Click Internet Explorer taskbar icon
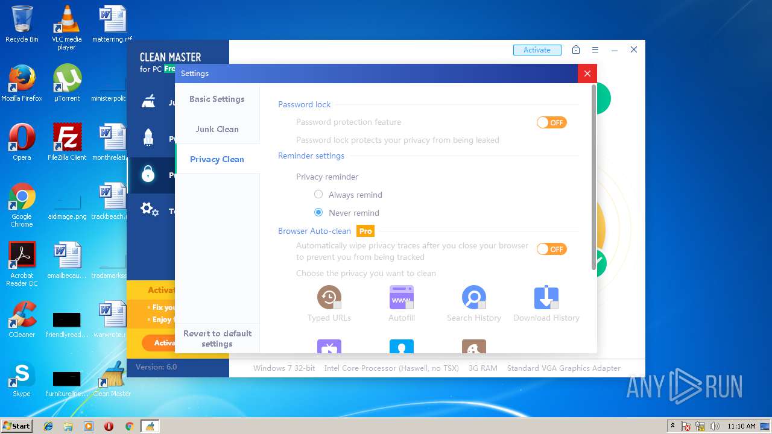The width and height of the screenshot is (772, 434). coord(48,426)
